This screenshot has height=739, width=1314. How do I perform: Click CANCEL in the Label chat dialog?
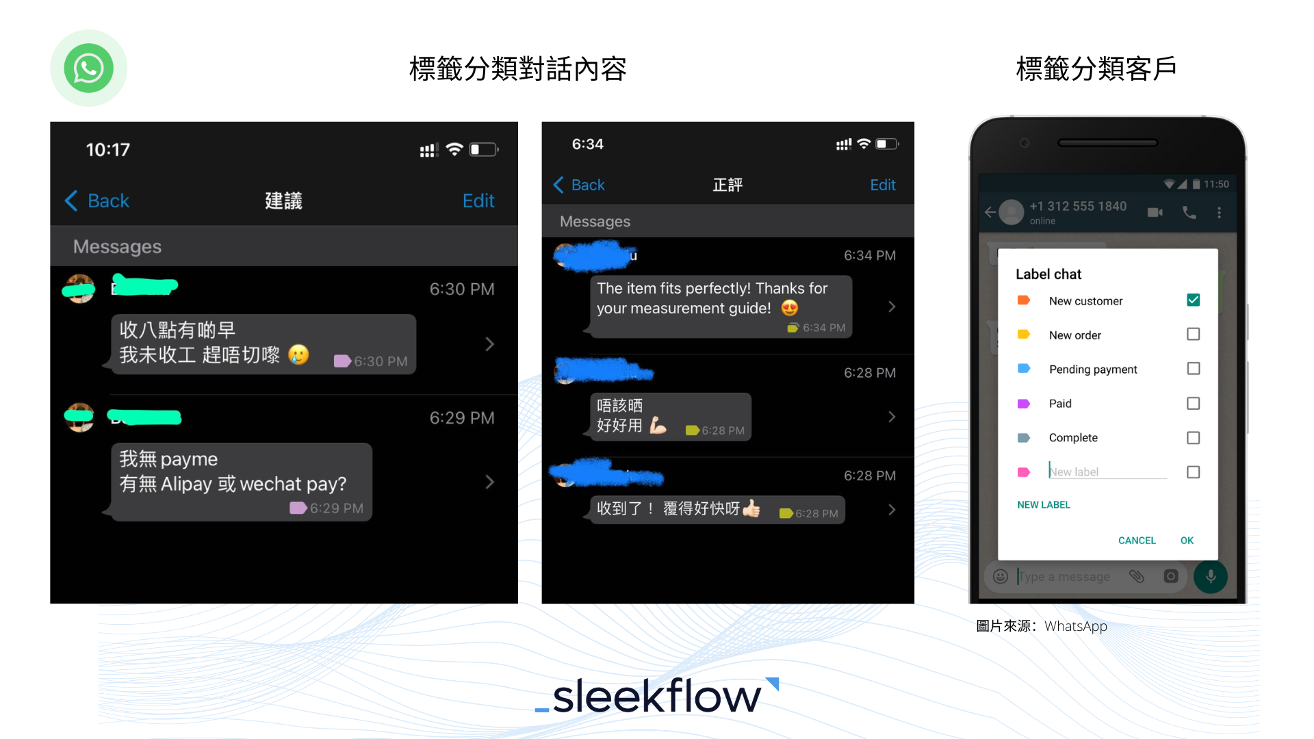coord(1139,541)
